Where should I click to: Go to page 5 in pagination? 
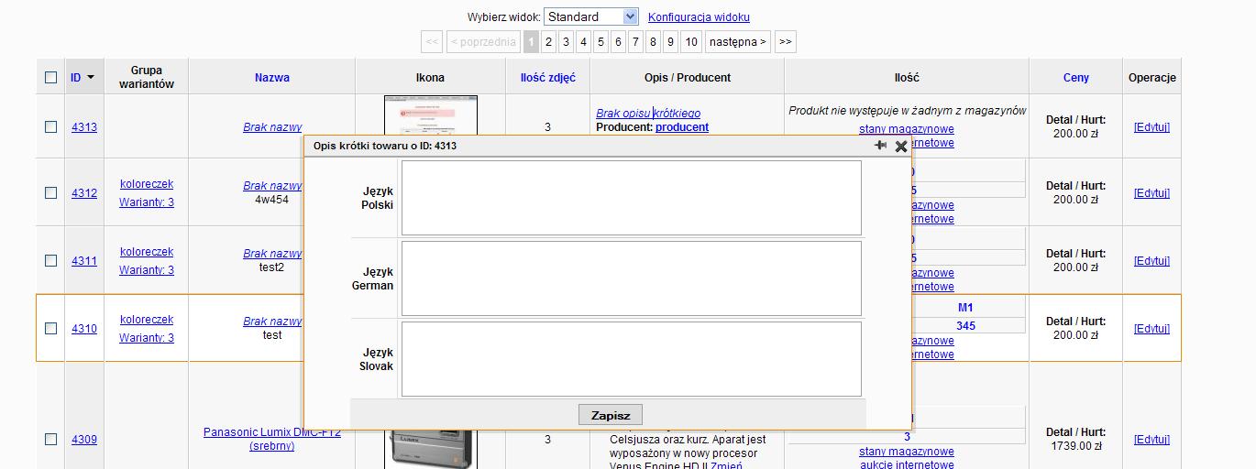(x=600, y=41)
